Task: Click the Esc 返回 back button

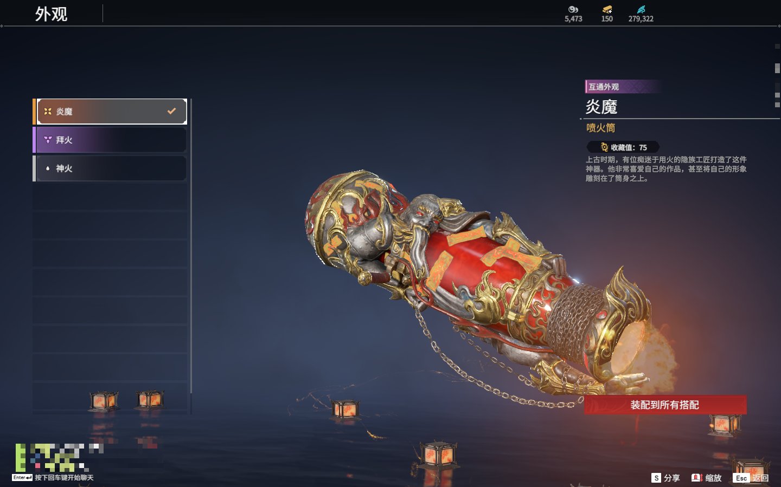Action: coord(751,478)
